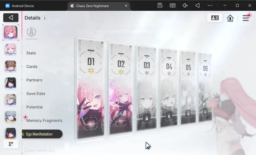Select the brown-haired character portrait
The width and height of the screenshot is (256, 155).
pyautogui.click(x=11, y=66)
